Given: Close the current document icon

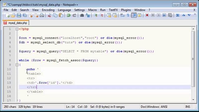Looking at the screenshot, I should 30,15.
